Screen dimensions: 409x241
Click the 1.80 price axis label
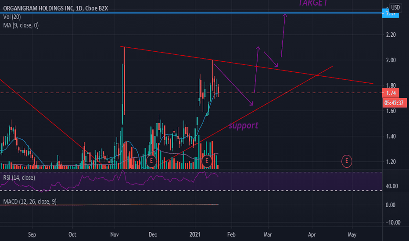(391, 85)
